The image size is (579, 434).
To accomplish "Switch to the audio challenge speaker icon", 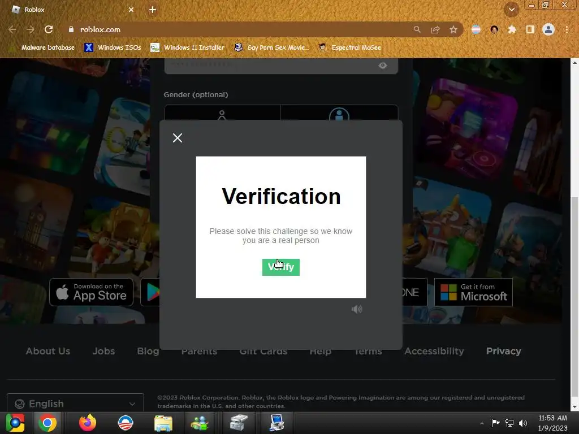I will tap(357, 309).
